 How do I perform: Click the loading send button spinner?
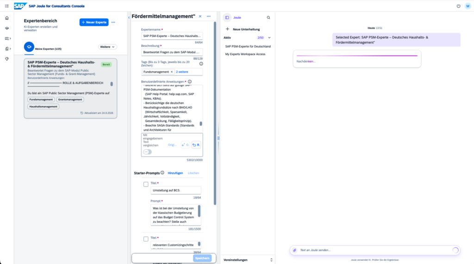(x=455, y=250)
